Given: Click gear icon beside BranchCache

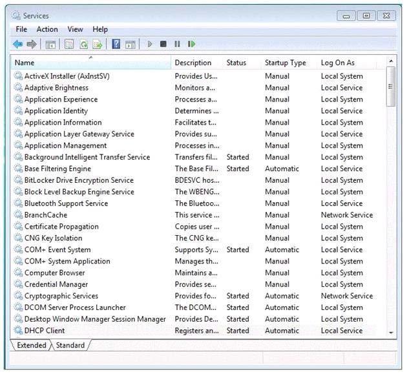Looking at the screenshot, I should (x=18, y=214).
